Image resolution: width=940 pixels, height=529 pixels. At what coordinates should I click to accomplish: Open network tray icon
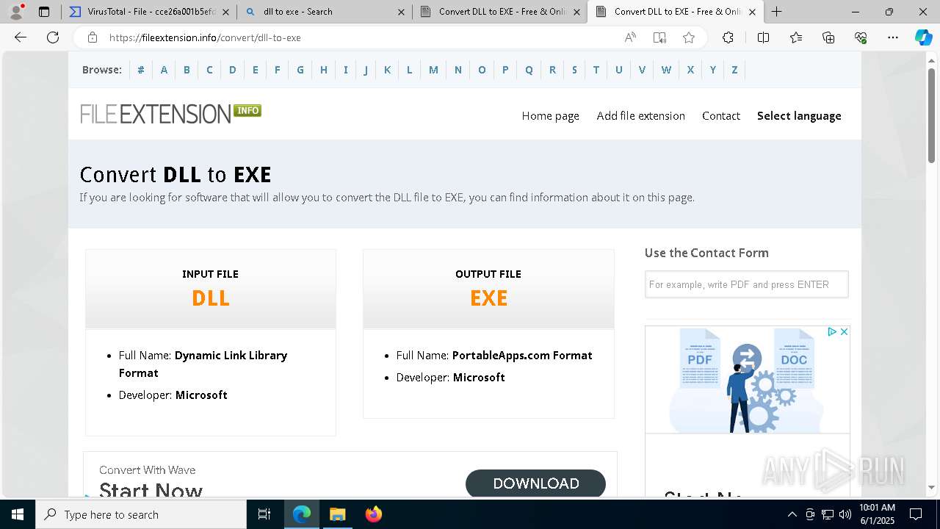828,514
